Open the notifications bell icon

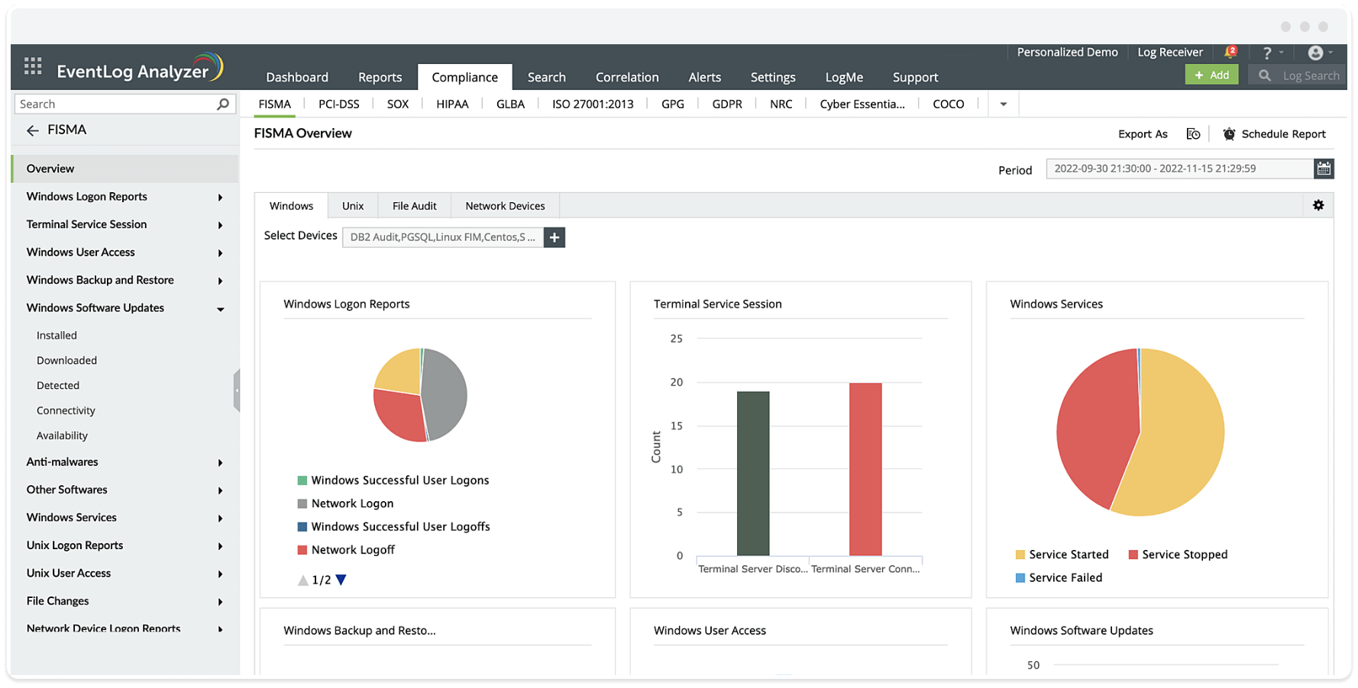coord(1230,52)
